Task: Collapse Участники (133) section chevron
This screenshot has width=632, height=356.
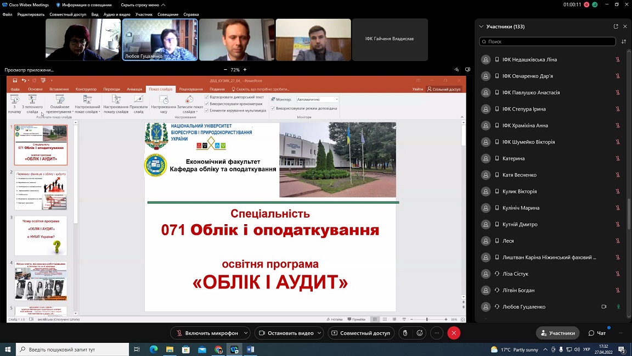Action: tap(481, 26)
